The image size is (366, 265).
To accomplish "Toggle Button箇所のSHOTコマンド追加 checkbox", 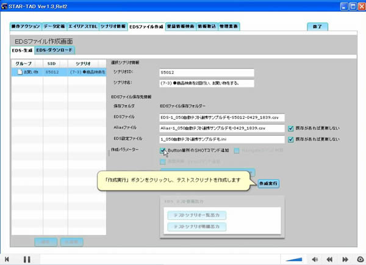I will [x=162, y=150].
